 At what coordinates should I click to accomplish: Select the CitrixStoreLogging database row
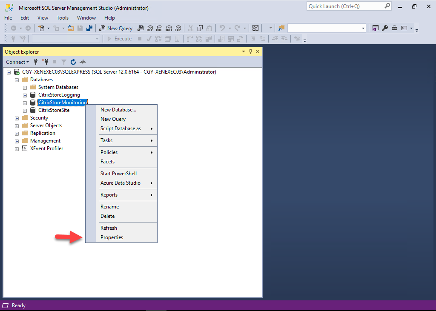[59, 95]
